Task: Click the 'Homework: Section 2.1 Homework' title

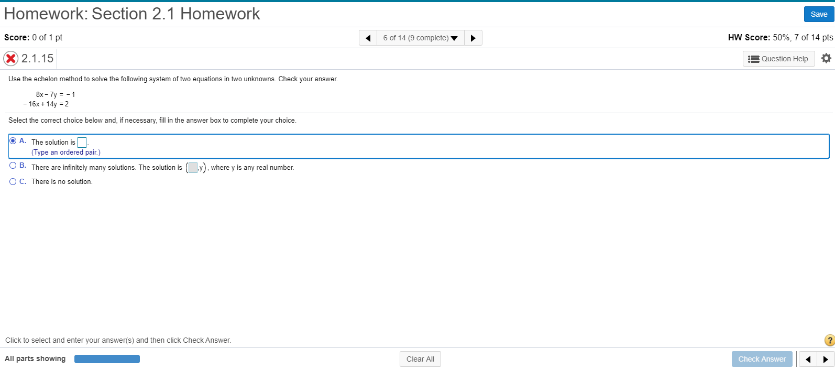Action: pyautogui.click(x=132, y=14)
